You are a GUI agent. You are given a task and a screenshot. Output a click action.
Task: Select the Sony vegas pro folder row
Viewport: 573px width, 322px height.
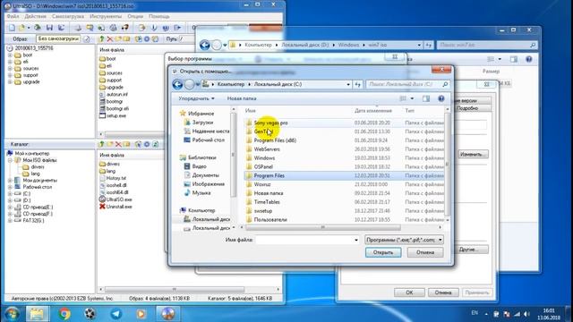pos(344,123)
